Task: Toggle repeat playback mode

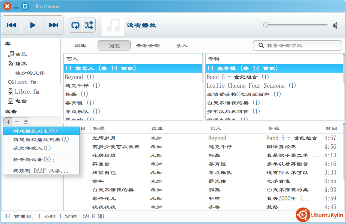Action: pos(75,25)
